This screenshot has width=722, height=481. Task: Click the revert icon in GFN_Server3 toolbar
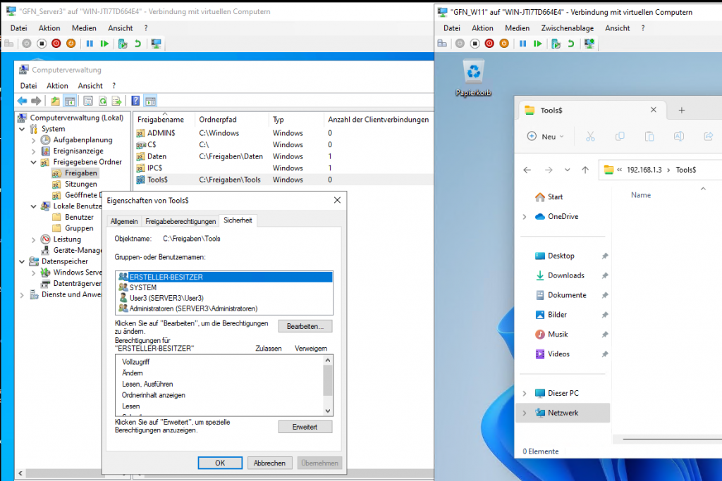137,44
